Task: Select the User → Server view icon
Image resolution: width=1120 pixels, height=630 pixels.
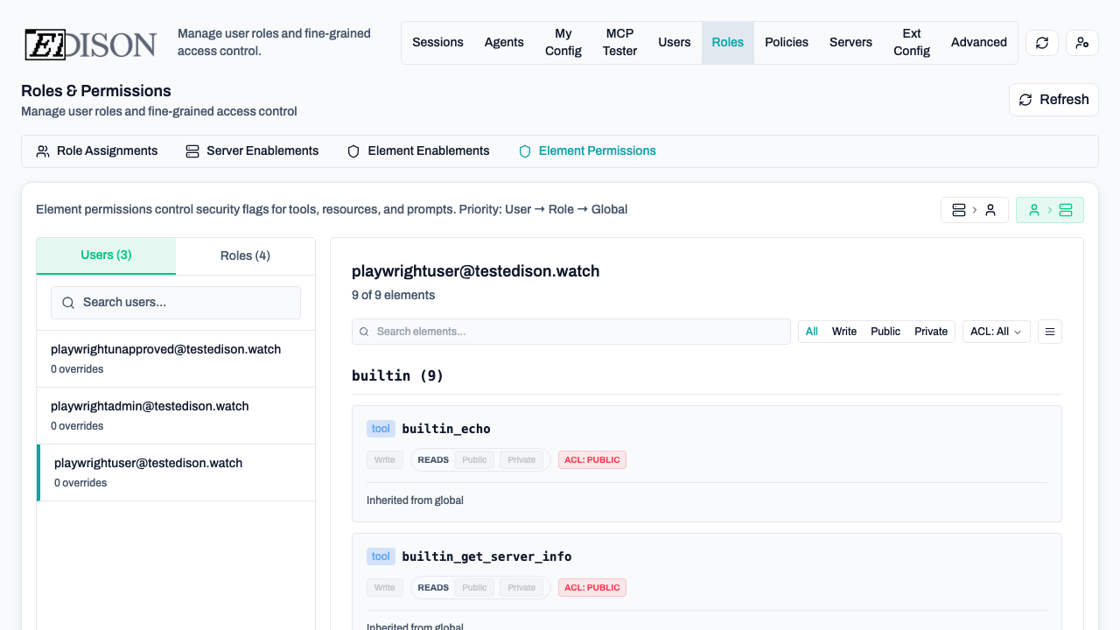Action: point(1049,210)
